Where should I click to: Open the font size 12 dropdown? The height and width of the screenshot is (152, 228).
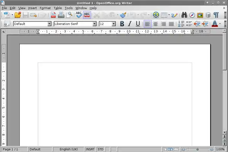coord(114,24)
